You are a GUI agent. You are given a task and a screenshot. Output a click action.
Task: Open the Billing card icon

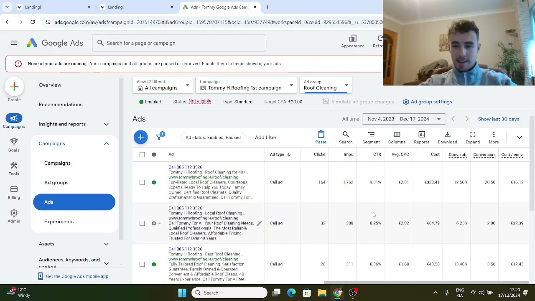pos(14,189)
